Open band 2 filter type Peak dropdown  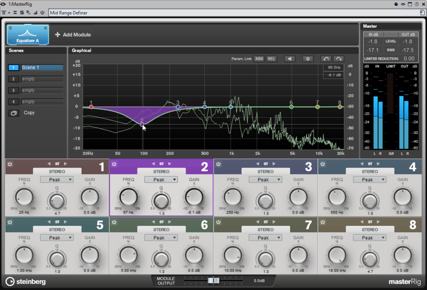[161, 180]
